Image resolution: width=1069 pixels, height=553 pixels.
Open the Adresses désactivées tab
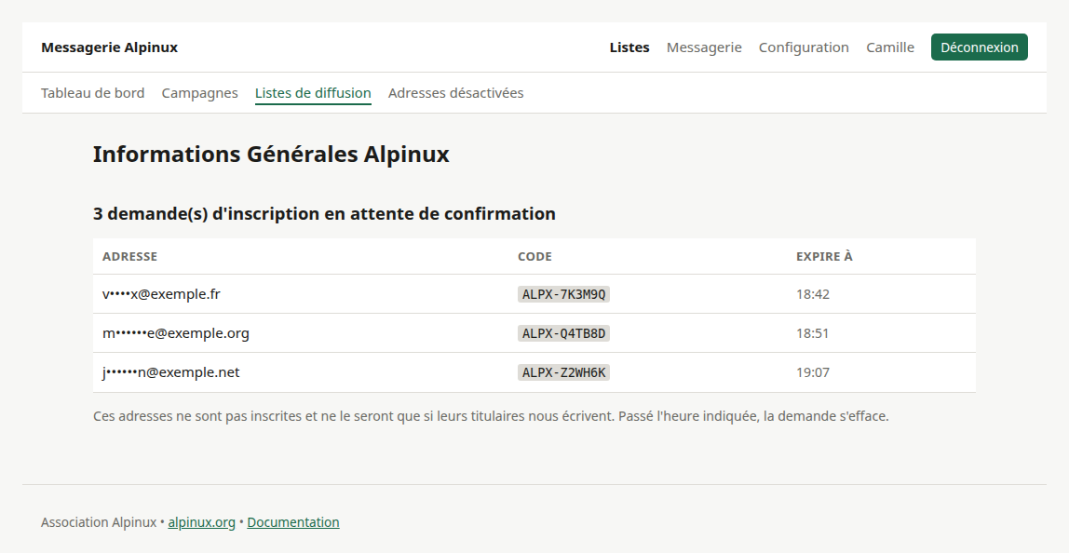tap(455, 93)
